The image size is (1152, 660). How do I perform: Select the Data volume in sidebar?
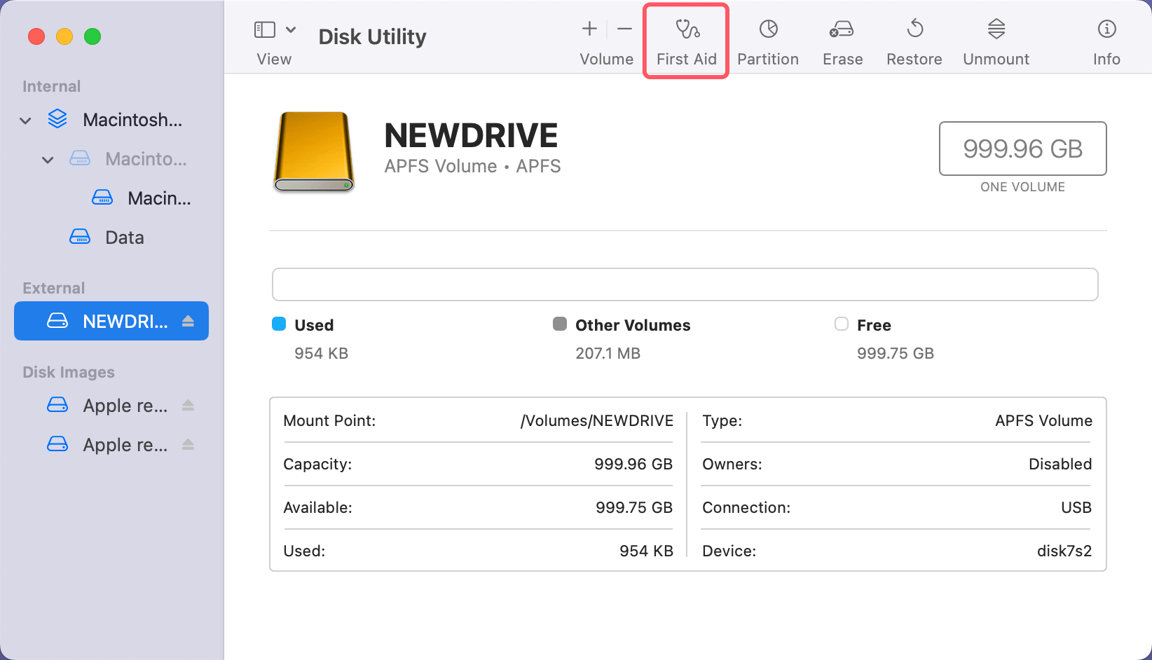124,238
